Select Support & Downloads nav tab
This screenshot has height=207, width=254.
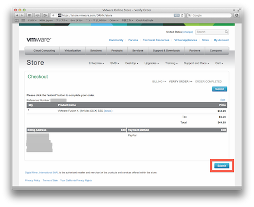pos(166,51)
